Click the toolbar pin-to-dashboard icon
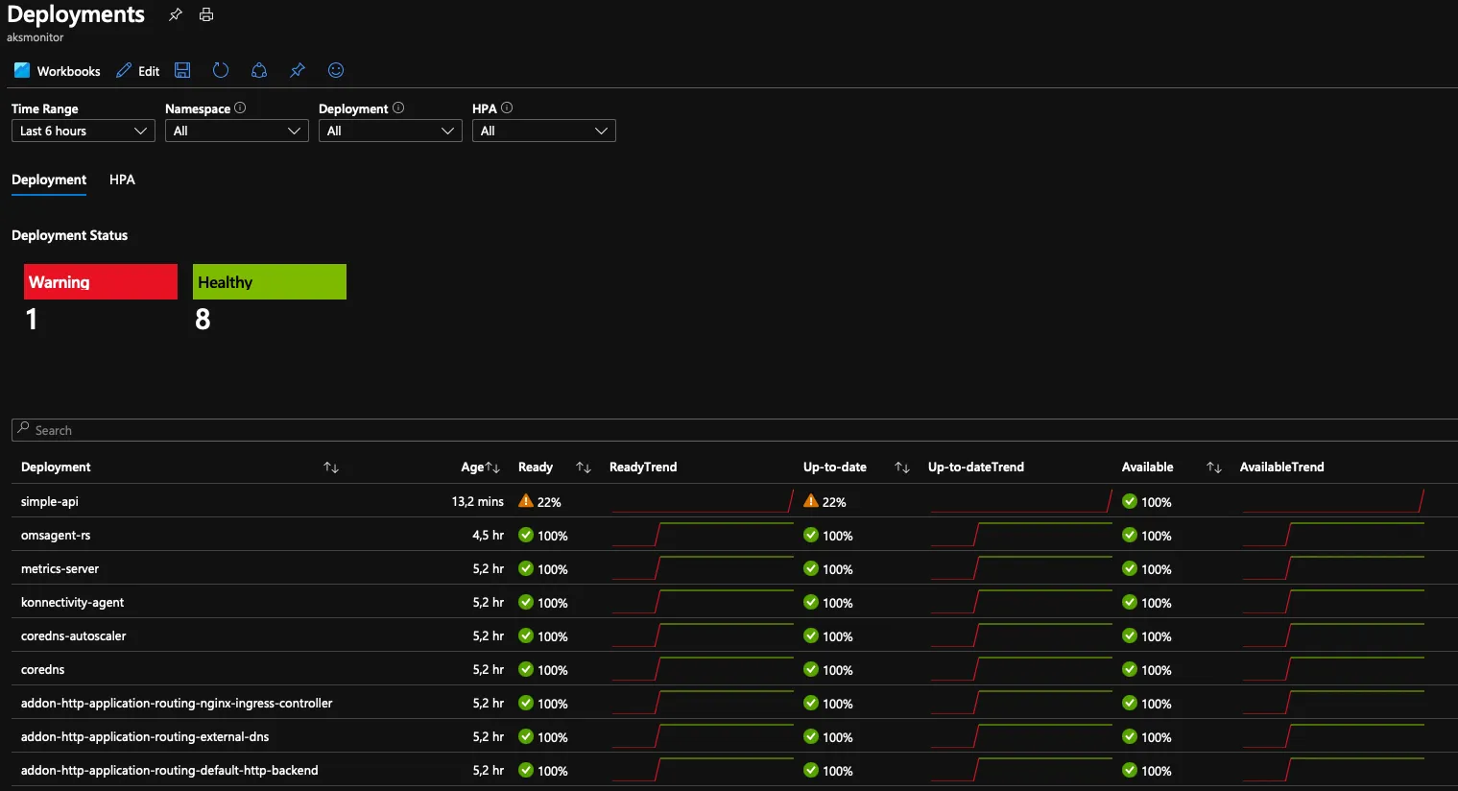Screen dimensions: 1458x791 pyautogui.click(x=298, y=70)
